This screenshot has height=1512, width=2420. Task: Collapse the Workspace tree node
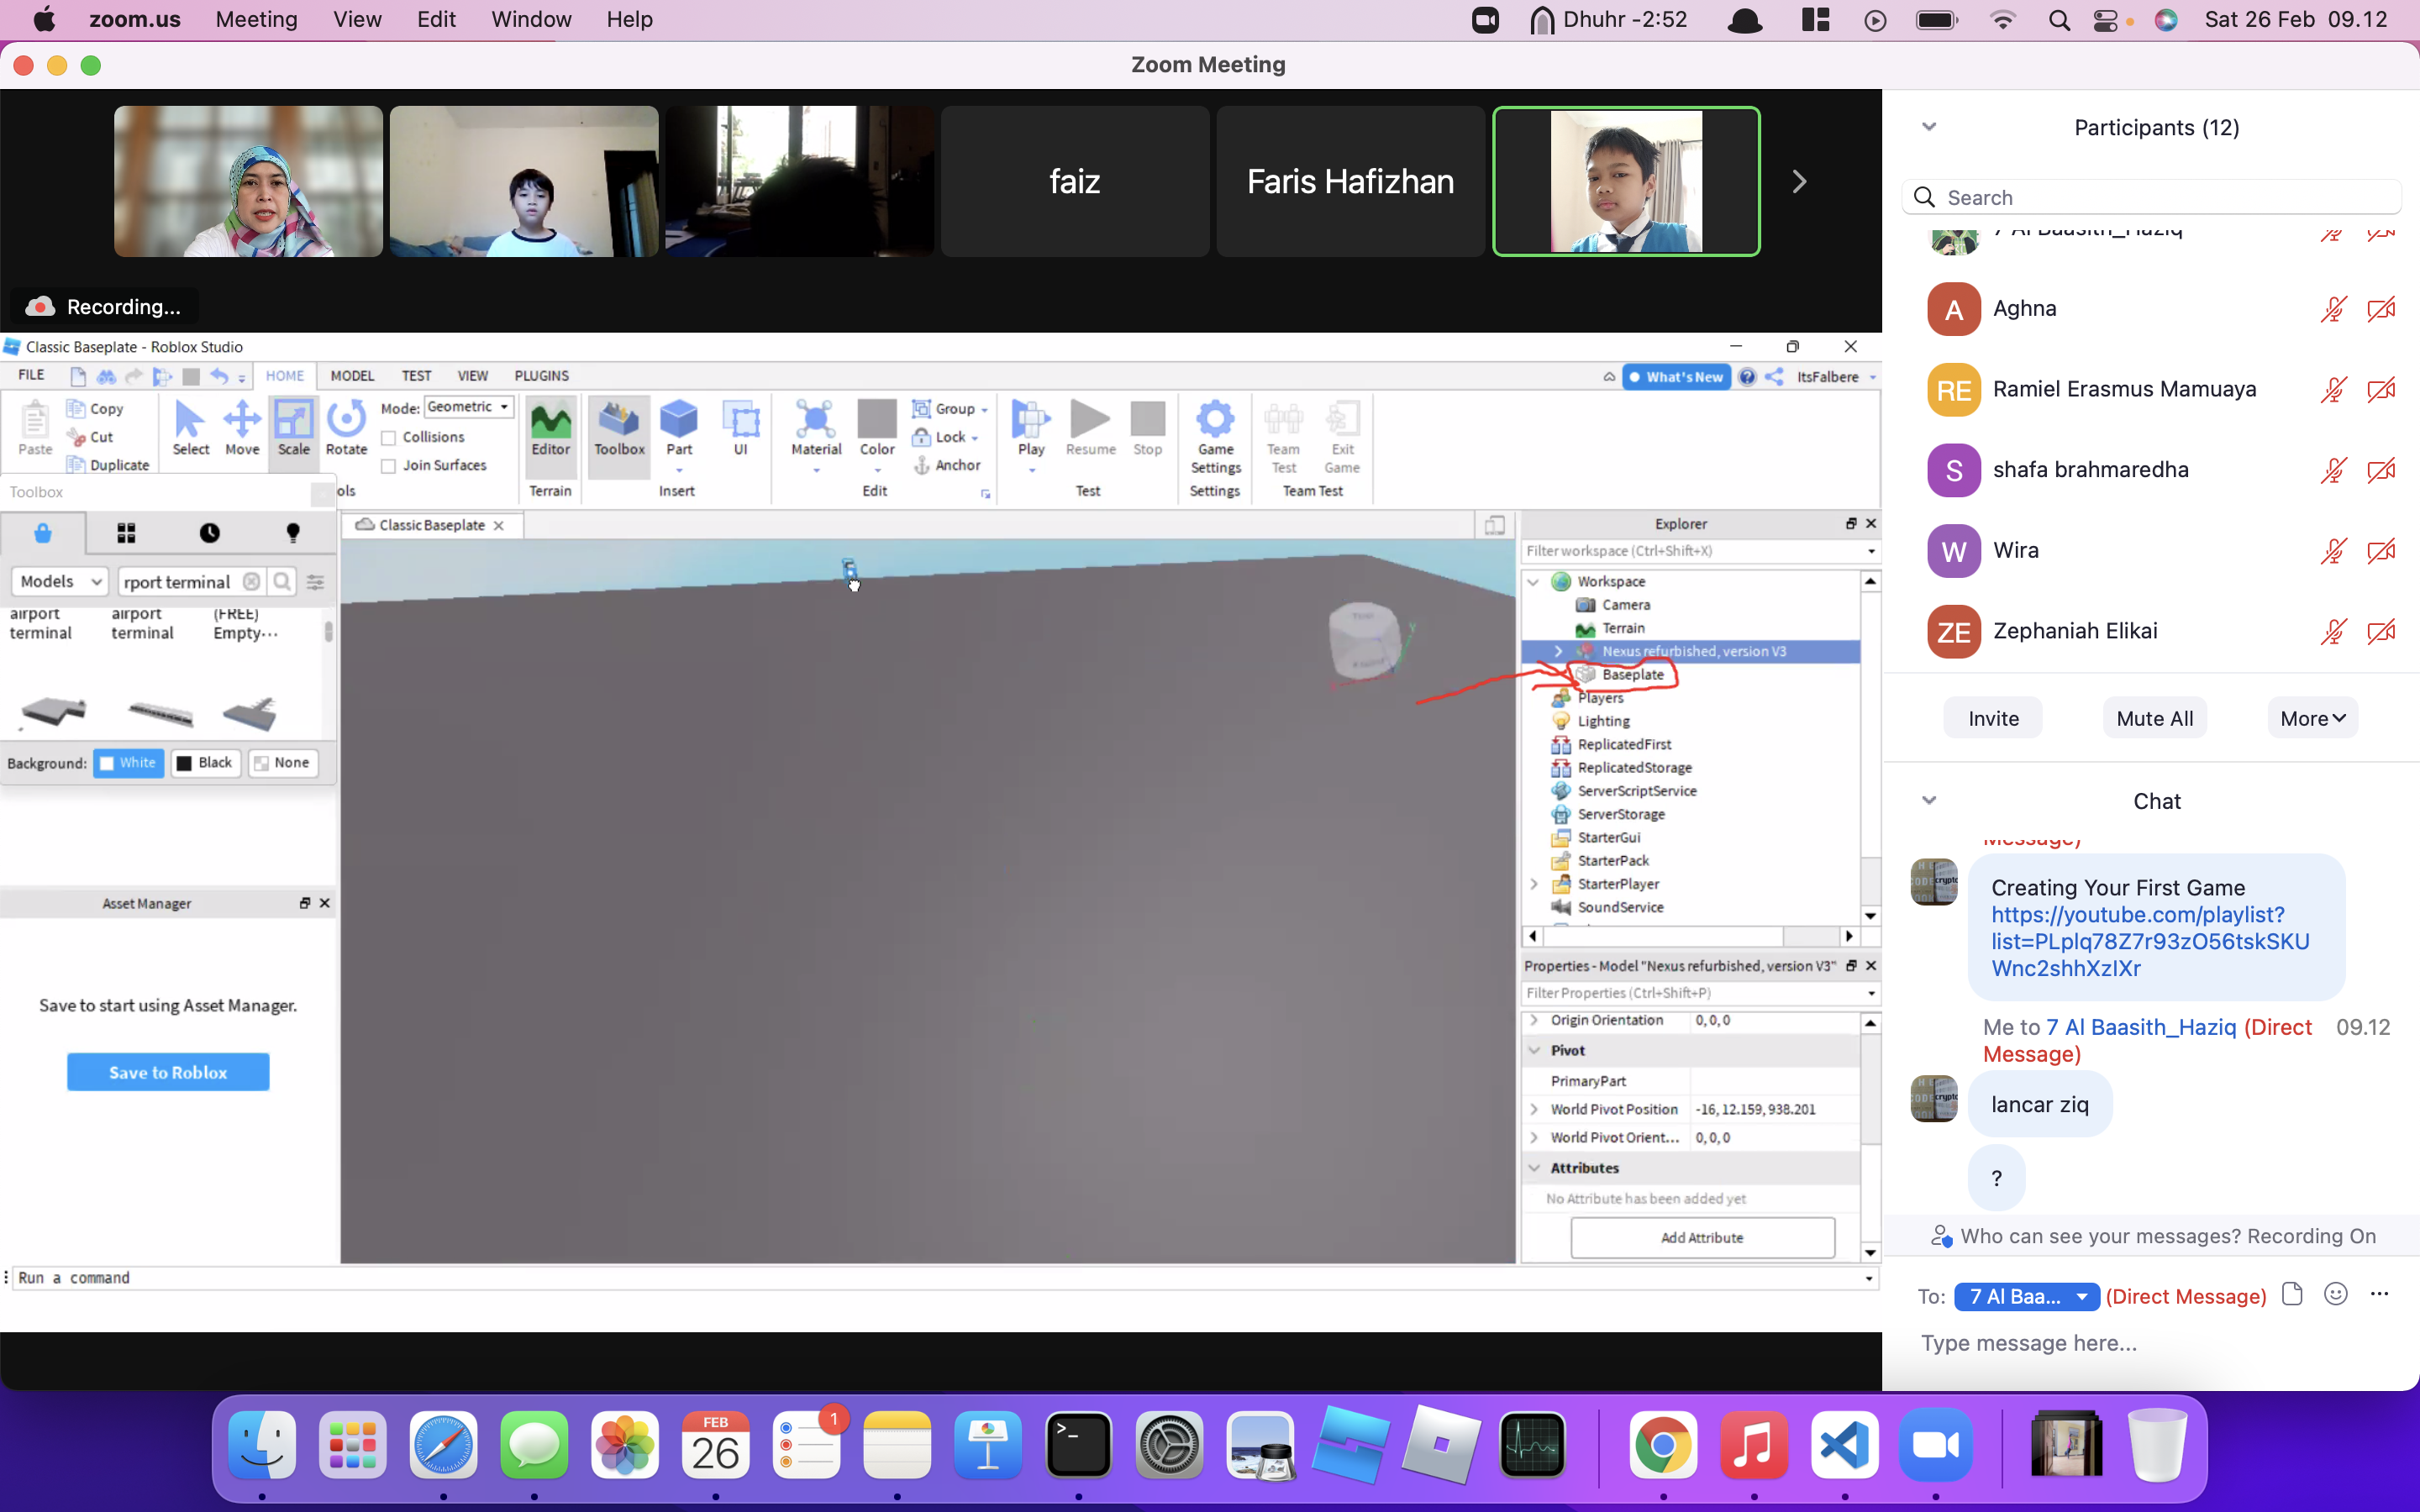pos(1533,582)
